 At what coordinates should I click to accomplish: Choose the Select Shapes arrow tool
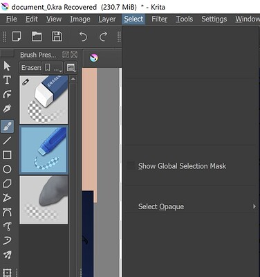click(7, 66)
